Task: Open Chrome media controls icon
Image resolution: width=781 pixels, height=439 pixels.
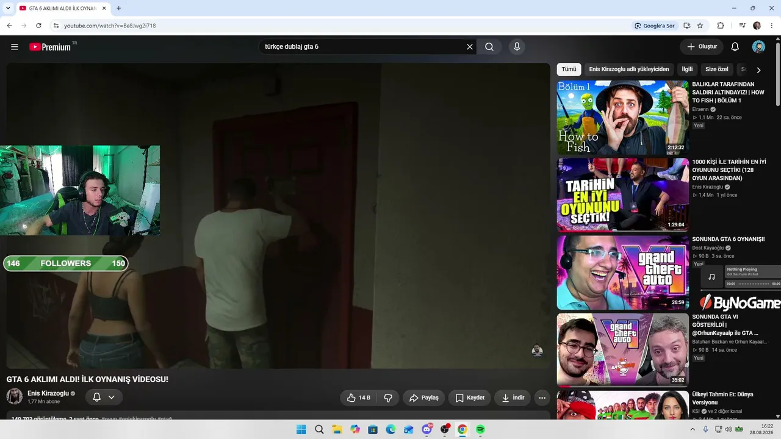Action: [743, 26]
